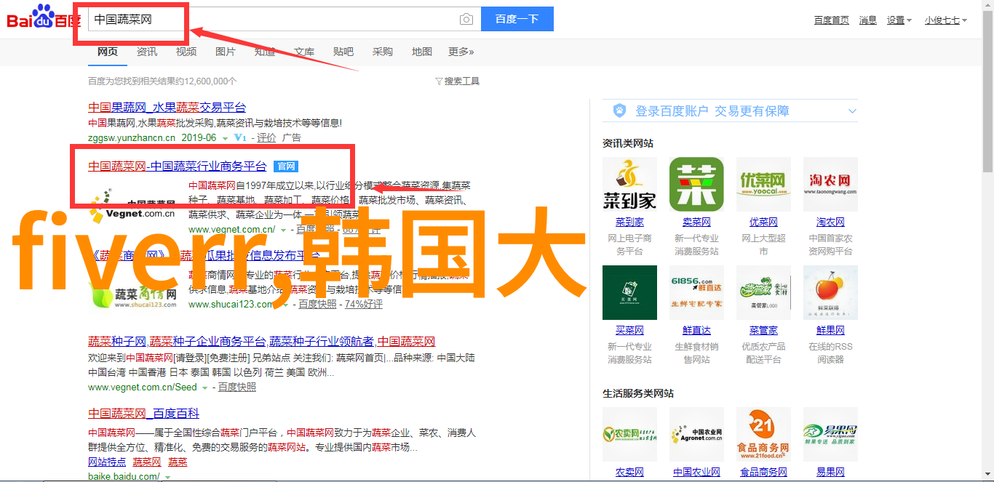Open arrow menu beside baike.baidu.com/
Viewport: 994px width, 482px height.
(x=167, y=478)
